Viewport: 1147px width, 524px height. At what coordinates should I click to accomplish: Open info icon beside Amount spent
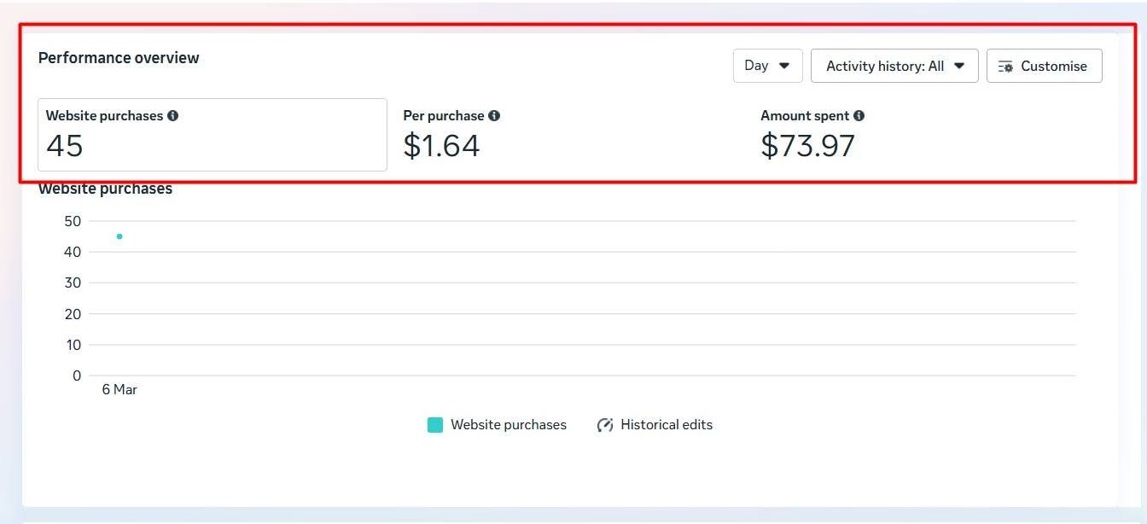coord(859,116)
